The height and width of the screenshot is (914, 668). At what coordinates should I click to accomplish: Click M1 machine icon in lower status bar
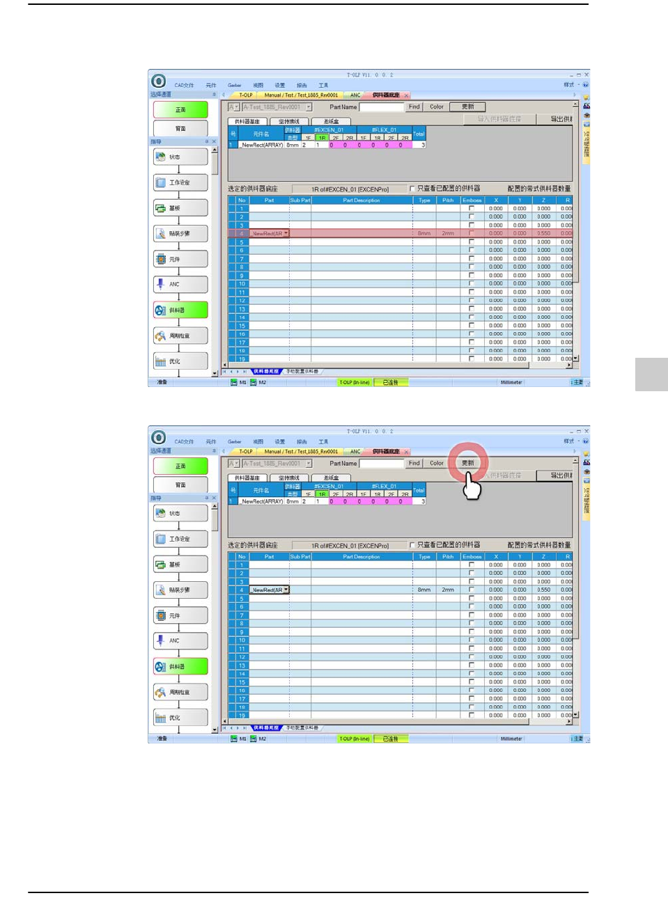pyautogui.click(x=234, y=739)
